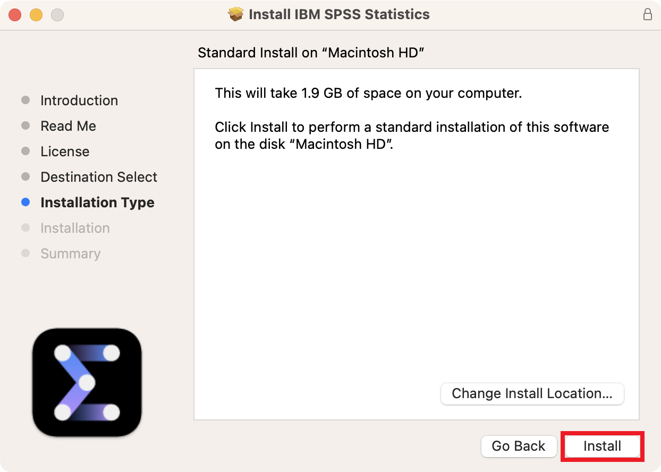
Task: Click the package icon beside window title
Action: point(235,14)
